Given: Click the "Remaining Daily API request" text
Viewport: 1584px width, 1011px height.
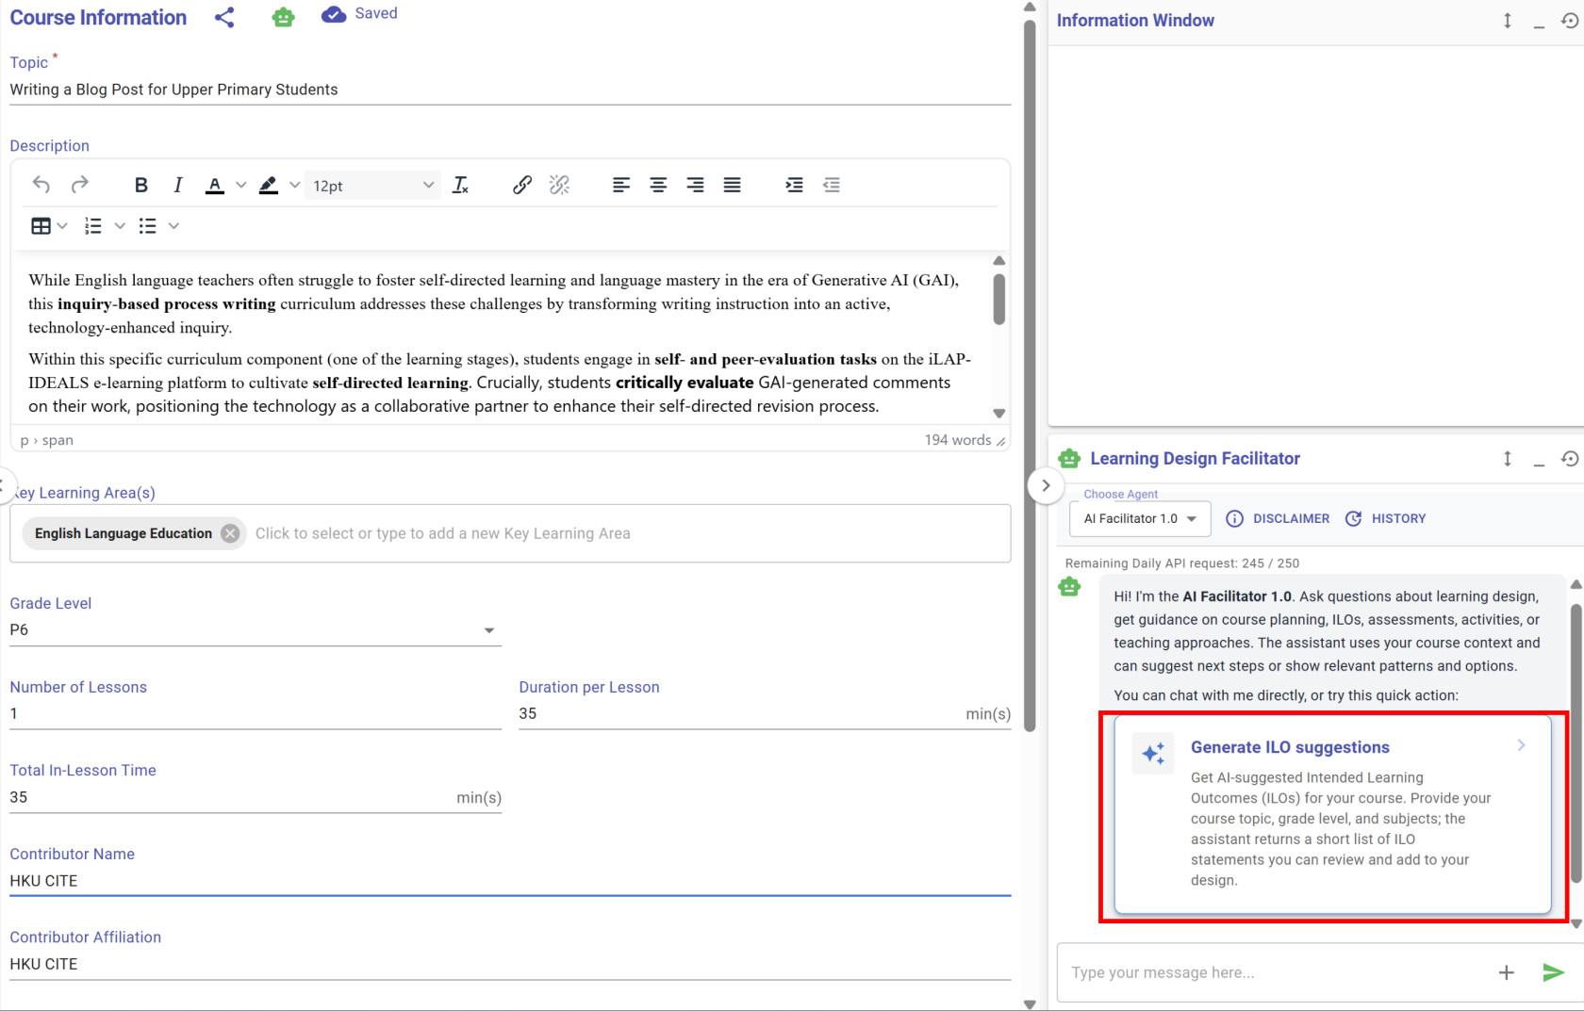Looking at the screenshot, I should 1182,563.
